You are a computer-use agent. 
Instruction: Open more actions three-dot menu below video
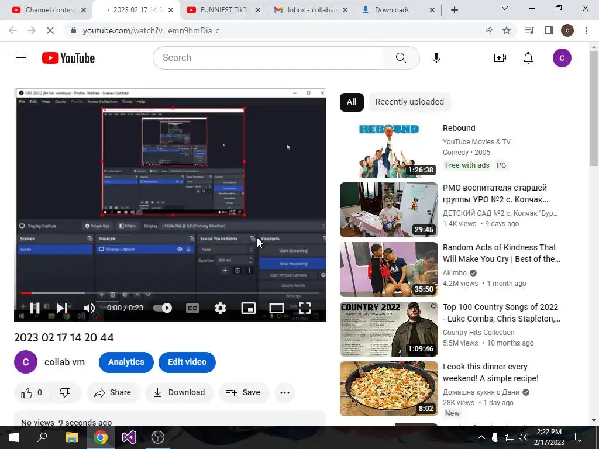[285, 392]
